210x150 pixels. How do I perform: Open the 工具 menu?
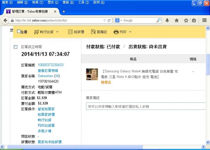(84, 2)
